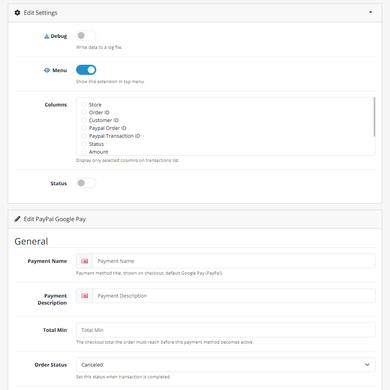Open the language flag for Payment Name
This screenshot has height=390, width=390.
84,261
